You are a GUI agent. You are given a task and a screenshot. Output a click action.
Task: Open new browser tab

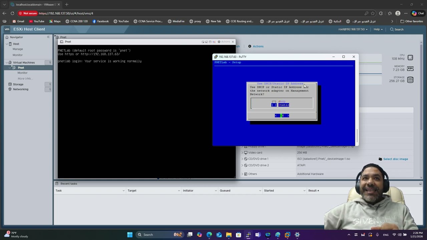coord(67,4)
